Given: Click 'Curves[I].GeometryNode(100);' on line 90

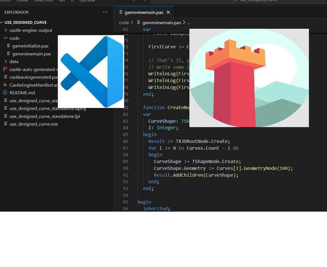Looking at the screenshot, I should pos(255,168).
